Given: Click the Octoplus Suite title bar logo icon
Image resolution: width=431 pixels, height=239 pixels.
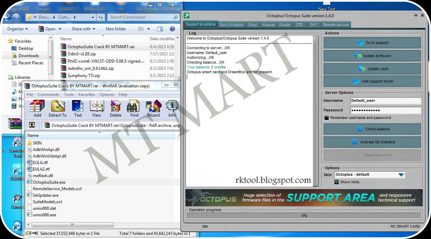Looking at the screenshot, I should 186,15.
